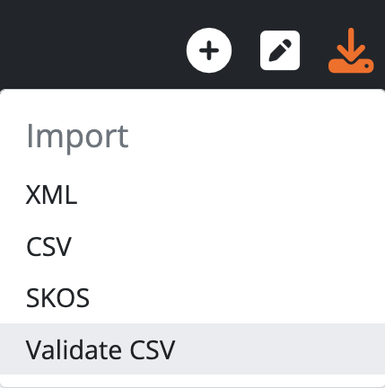Click the gray Import label text

[x=77, y=137]
